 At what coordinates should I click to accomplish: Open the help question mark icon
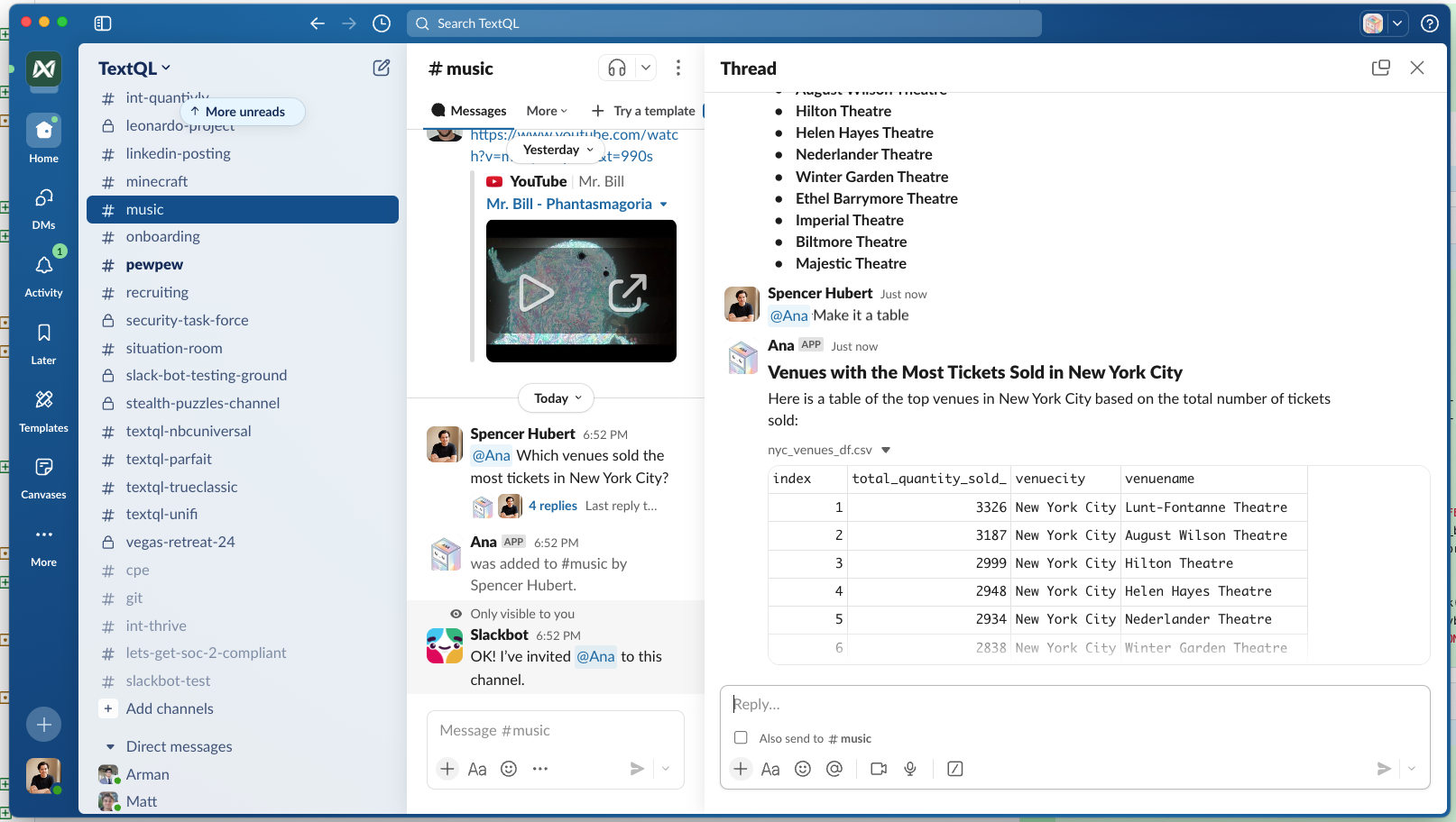1430,23
